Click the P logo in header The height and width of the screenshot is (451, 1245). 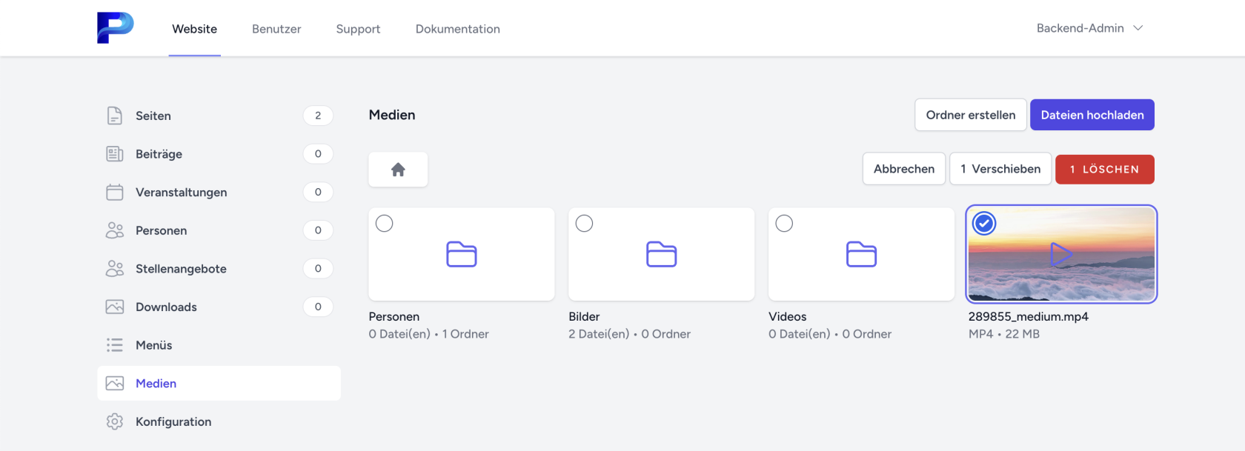tap(115, 28)
